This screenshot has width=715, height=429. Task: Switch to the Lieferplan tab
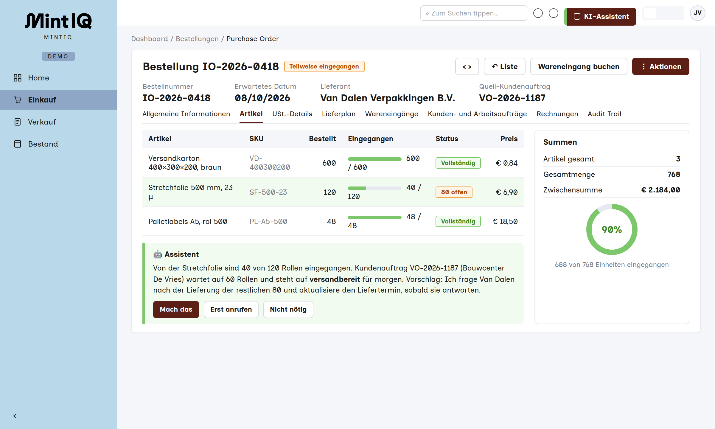click(338, 114)
